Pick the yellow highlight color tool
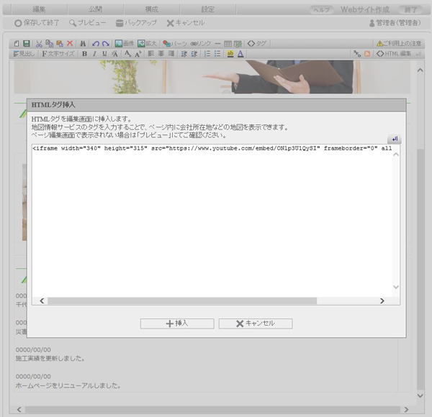 (230, 54)
